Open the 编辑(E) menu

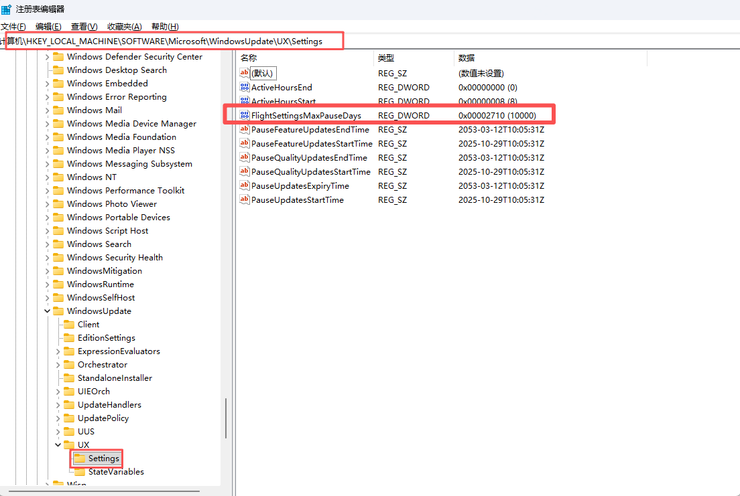click(49, 26)
